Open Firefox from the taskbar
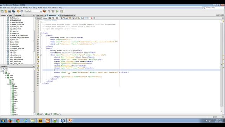This screenshot has width=225, height=127. (x=10, y=121)
